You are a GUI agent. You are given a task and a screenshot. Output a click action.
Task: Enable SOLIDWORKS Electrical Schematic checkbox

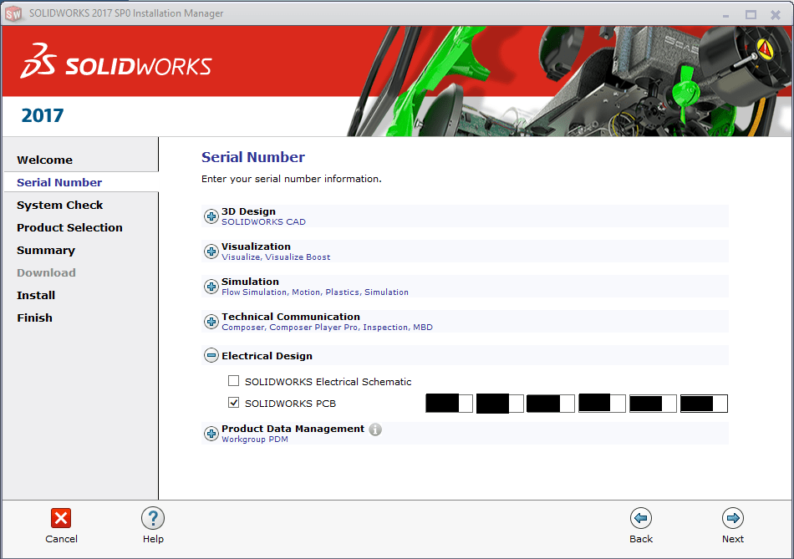point(234,381)
